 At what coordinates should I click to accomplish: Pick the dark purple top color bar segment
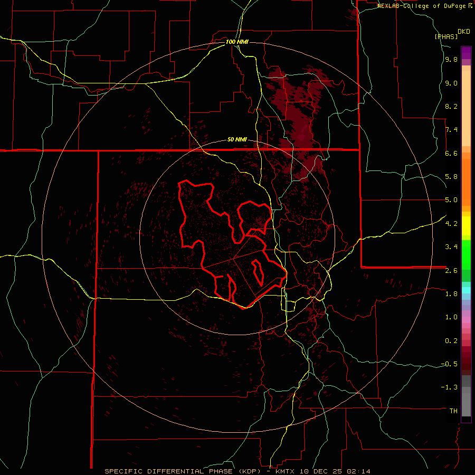[466, 53]
